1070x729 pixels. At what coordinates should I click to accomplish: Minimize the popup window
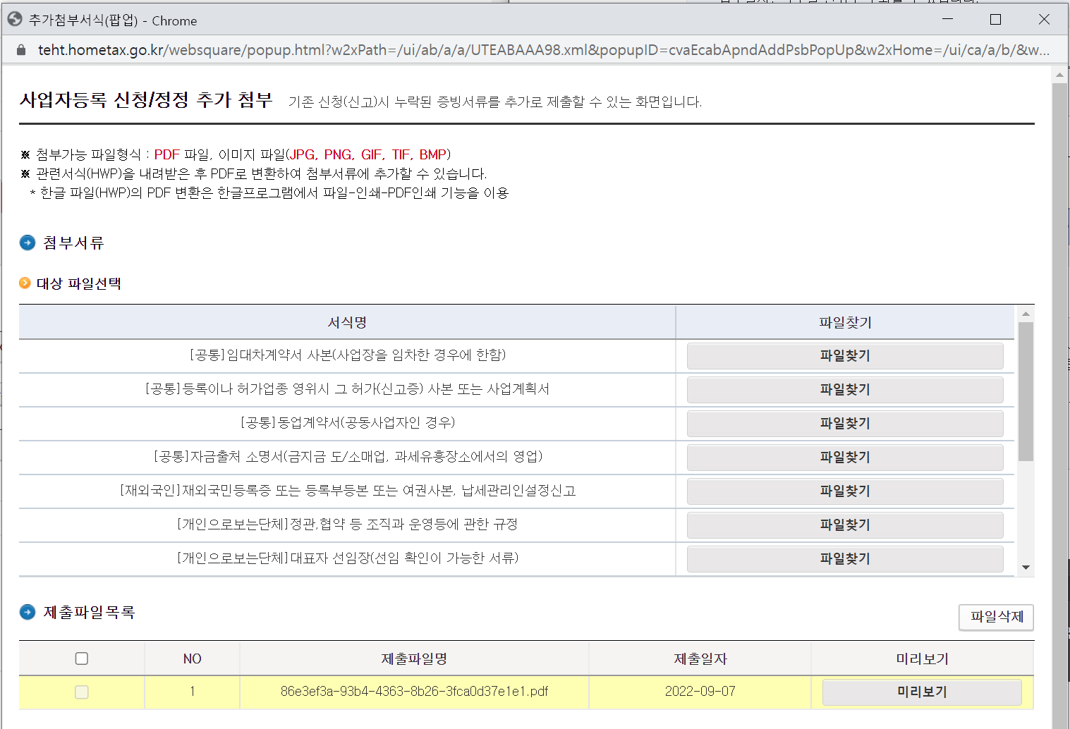point(947,20)
